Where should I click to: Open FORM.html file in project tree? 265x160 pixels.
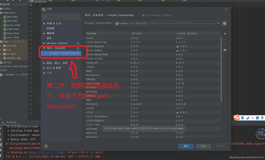click(11, 29)
